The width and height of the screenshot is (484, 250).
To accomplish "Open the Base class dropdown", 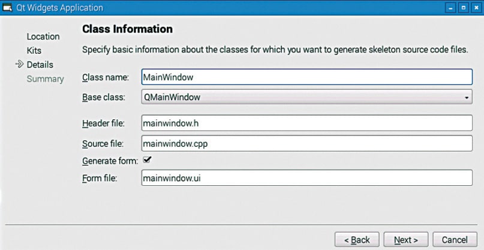I will pos(306,97).
